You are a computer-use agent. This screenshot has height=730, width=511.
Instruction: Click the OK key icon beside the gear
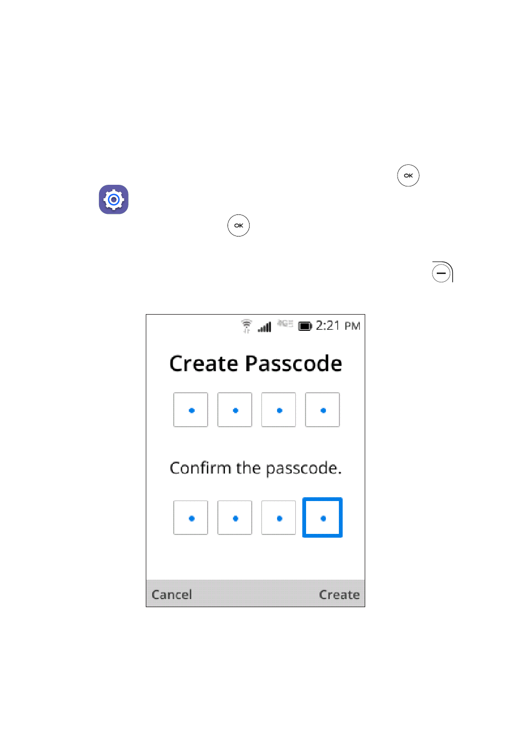point(408,176)
